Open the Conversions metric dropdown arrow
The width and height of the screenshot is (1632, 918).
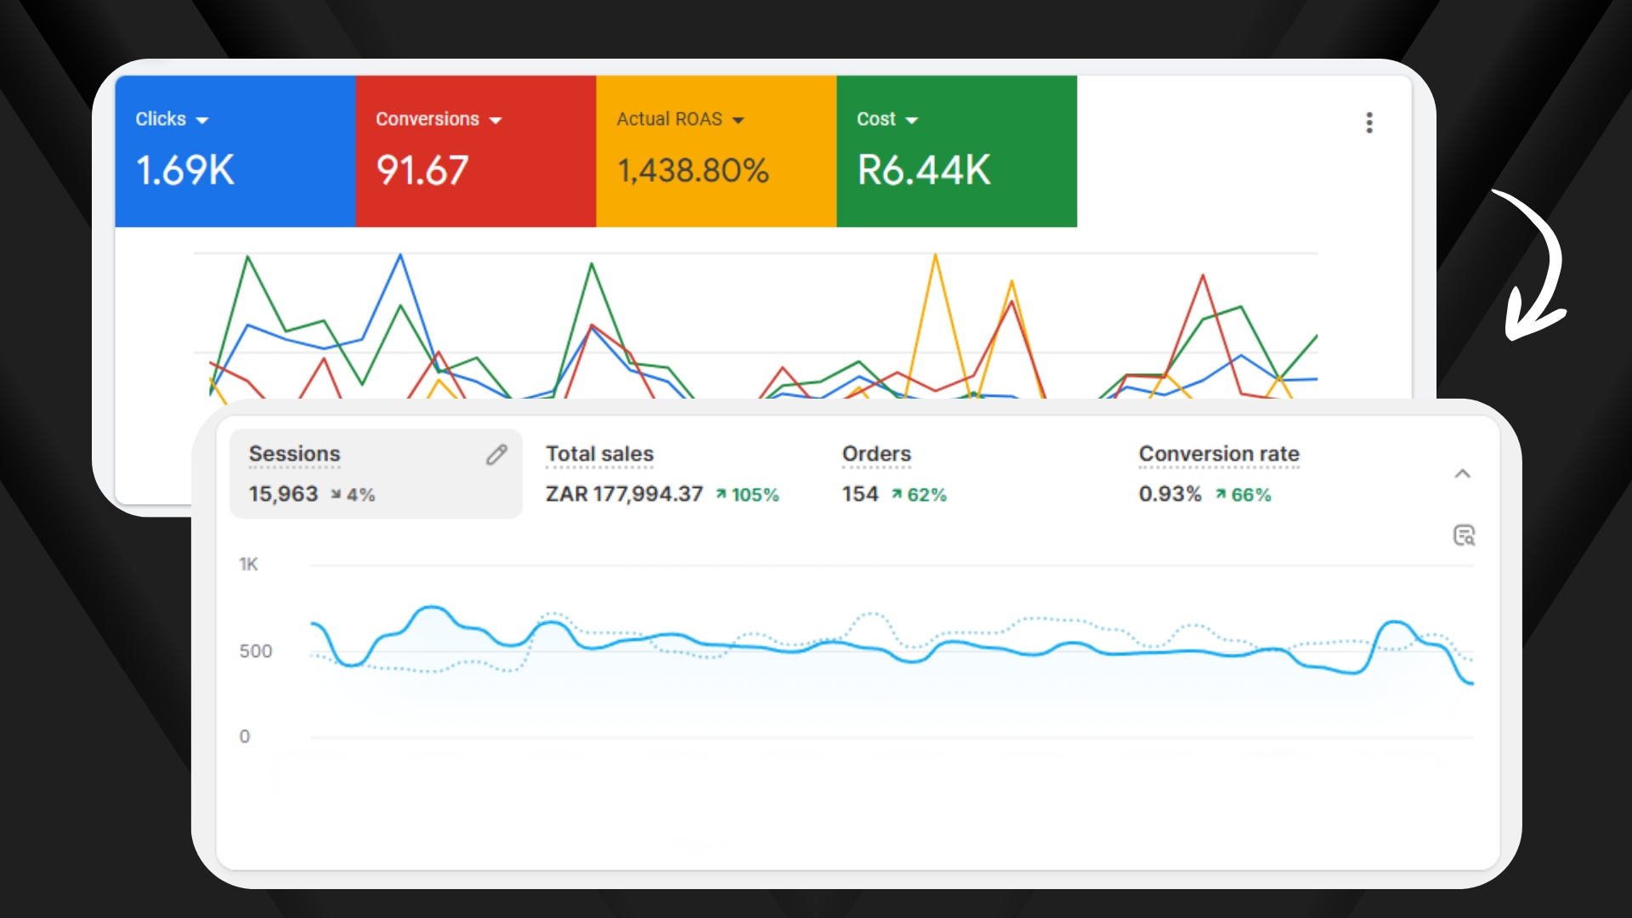496,121
